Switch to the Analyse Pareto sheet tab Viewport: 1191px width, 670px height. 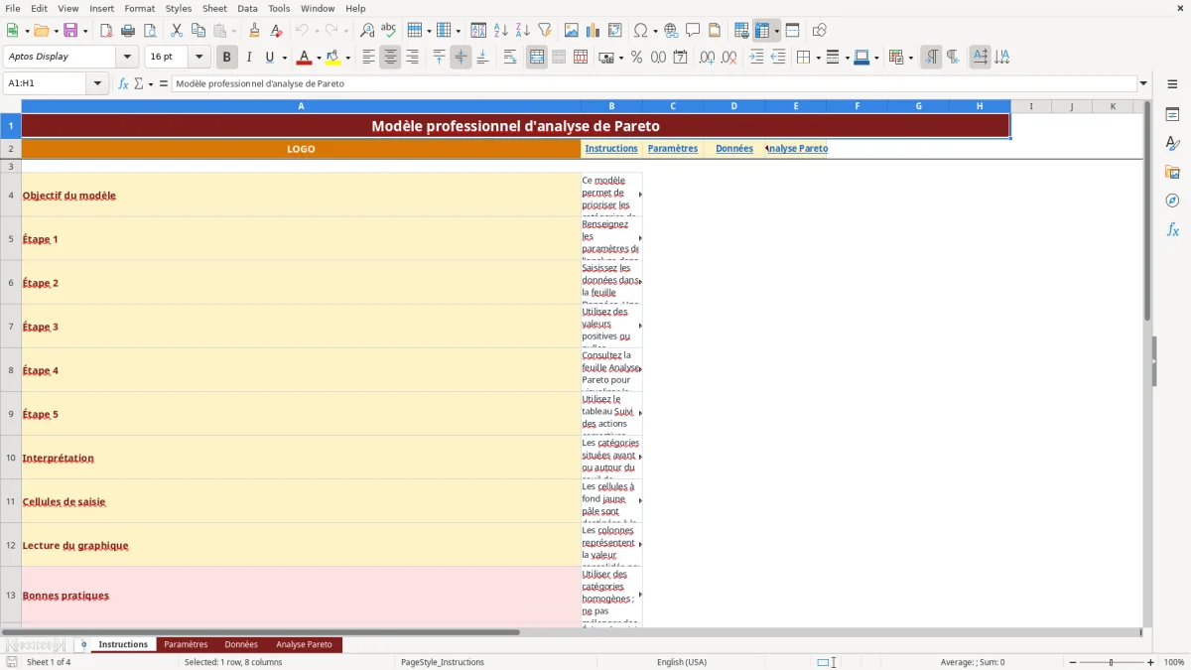[x=304, y=645]
